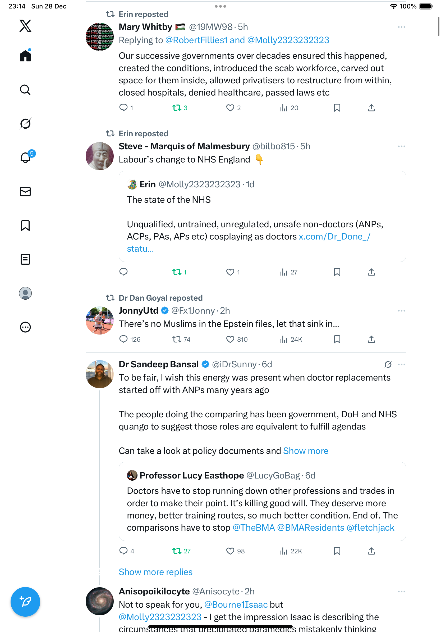Click the Grok icon on Dr Sandeep Bansal's post
The width and height of the screenshot is (441, 632).
pos(388,364)
